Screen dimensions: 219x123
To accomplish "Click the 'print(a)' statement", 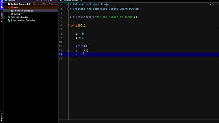I will tap(82, 46).
